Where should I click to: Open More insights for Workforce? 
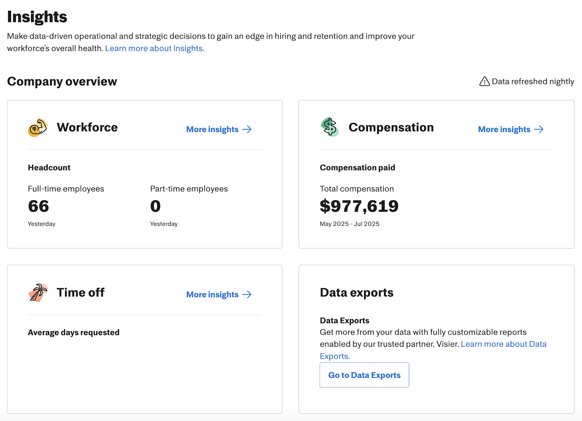click(212, 130)
